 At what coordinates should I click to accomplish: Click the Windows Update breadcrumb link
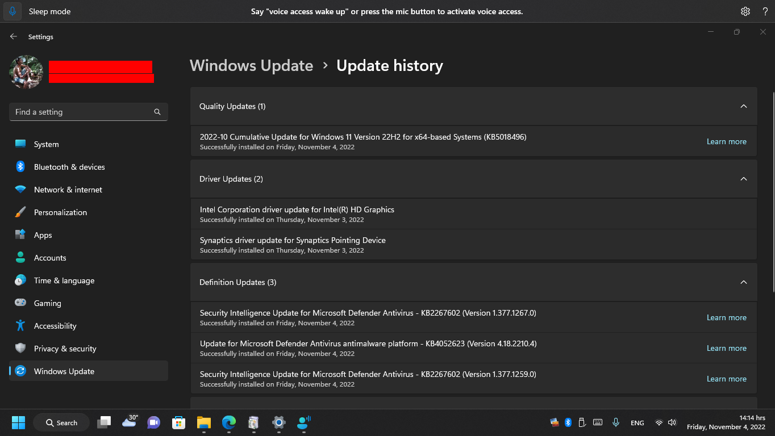(x=251, y=66)
